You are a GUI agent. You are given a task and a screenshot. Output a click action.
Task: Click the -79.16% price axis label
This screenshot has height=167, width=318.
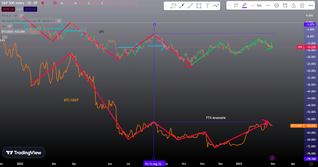[310, 159]
